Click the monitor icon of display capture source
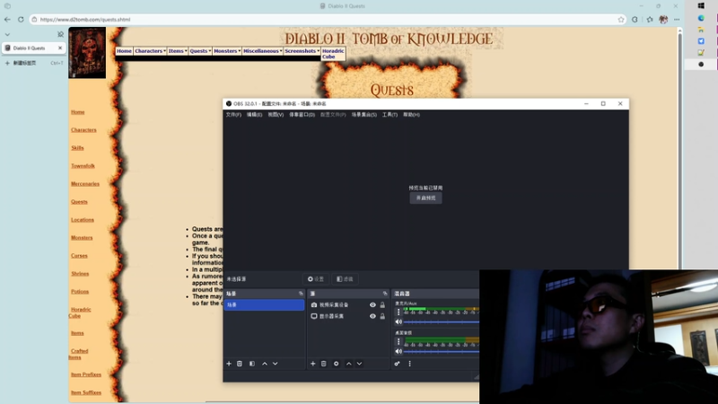Screen dimensions: 718x404 pyautogui.click(x=314, y=316)
